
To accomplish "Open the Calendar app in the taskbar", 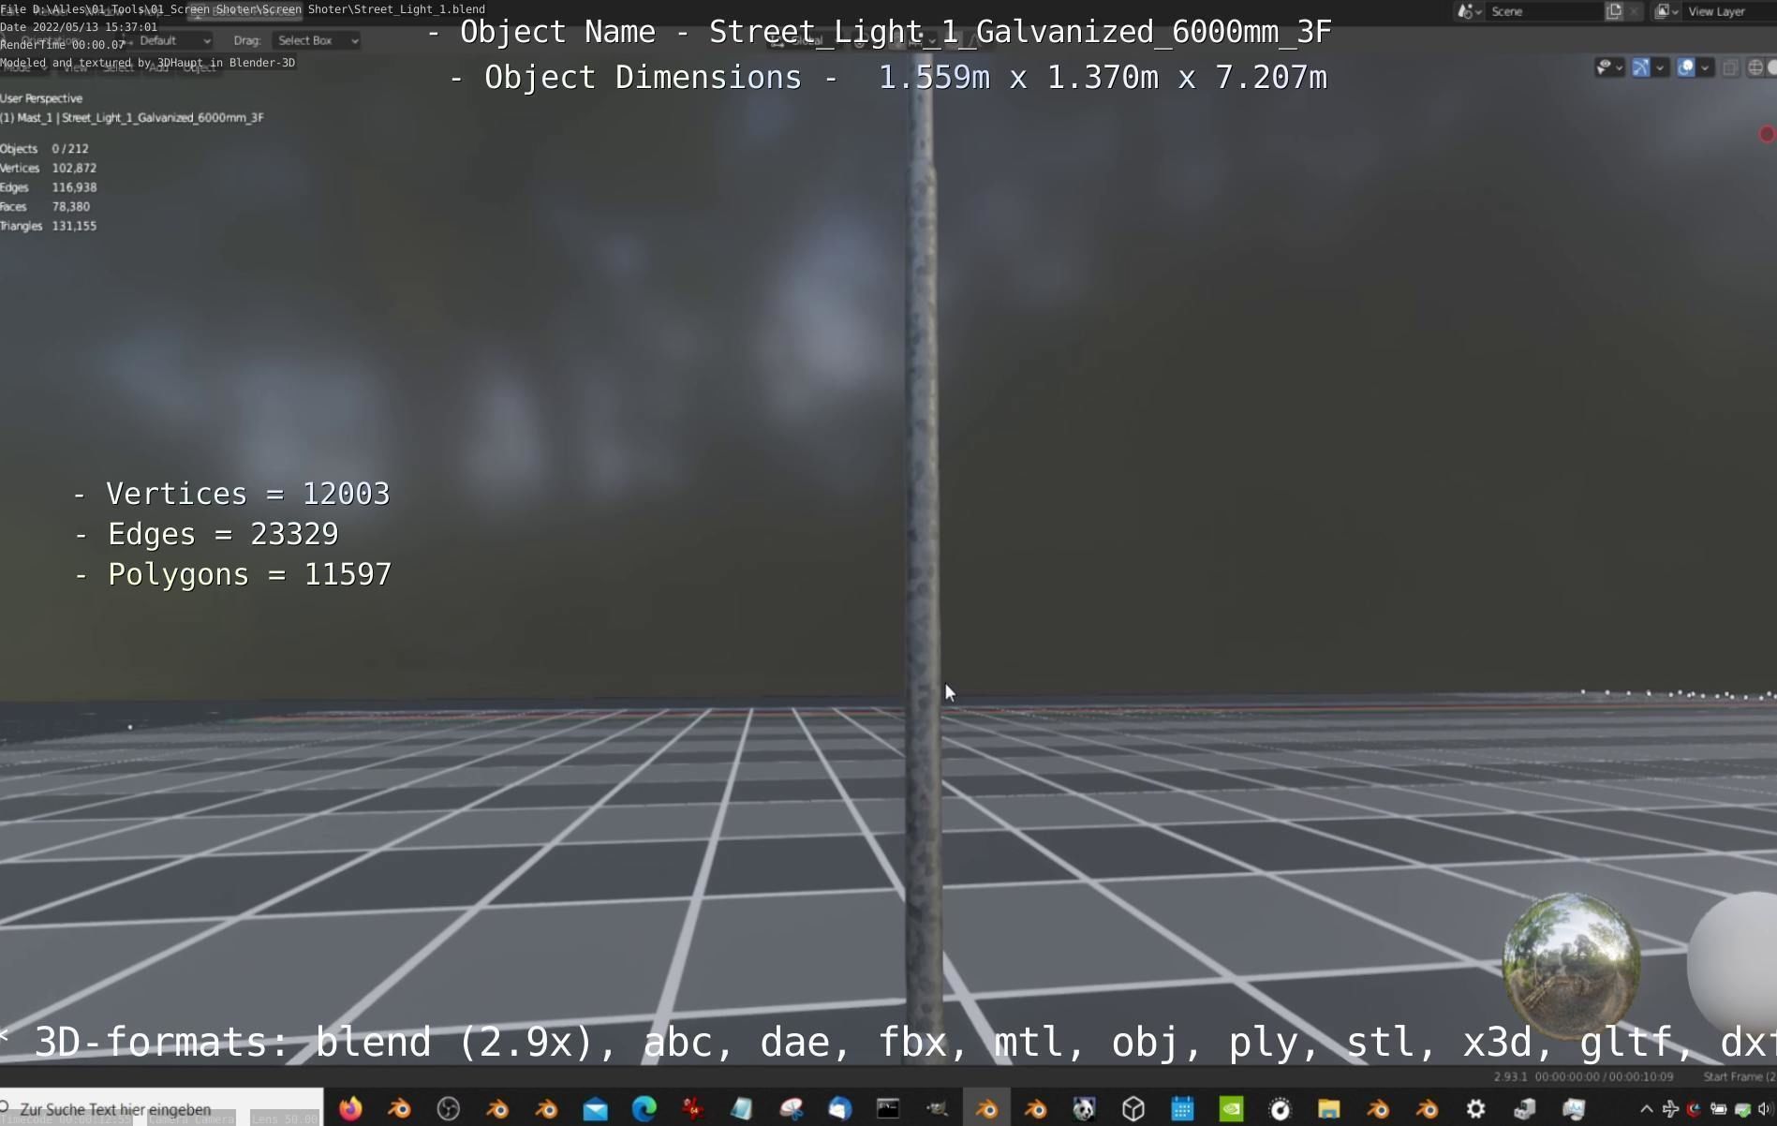I will pyautogui.click(x=1182, y=1109).
